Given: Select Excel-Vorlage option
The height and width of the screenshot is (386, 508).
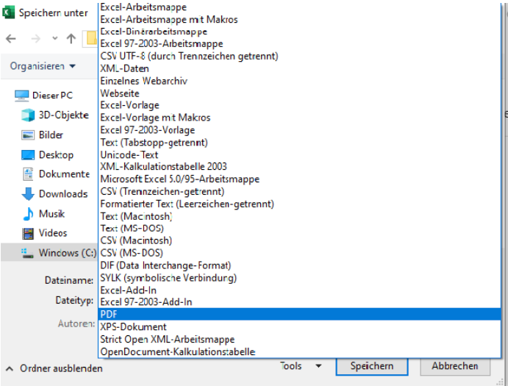Looking at the screenshot, I should [x=299, y=105].
